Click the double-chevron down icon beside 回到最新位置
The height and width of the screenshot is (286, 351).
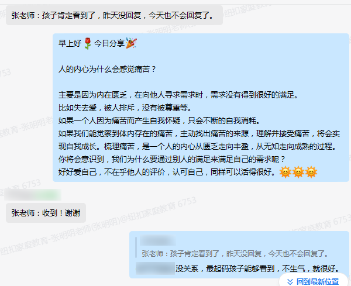pyautogui.click(x=290, y=281)
